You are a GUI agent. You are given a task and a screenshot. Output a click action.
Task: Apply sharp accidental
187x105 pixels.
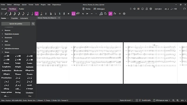pyautogui.click(x=64, y=14)
